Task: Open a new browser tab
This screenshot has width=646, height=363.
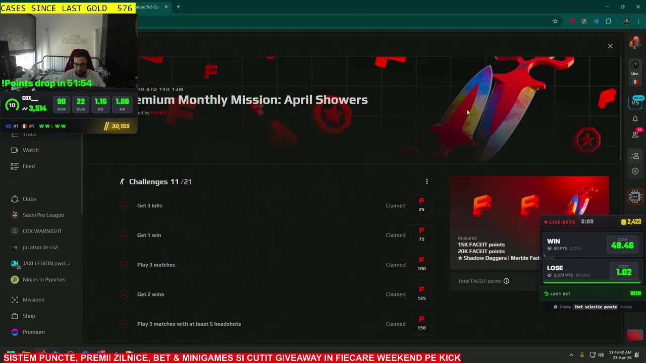Action: pyautogui.click(x=178, y=7)
